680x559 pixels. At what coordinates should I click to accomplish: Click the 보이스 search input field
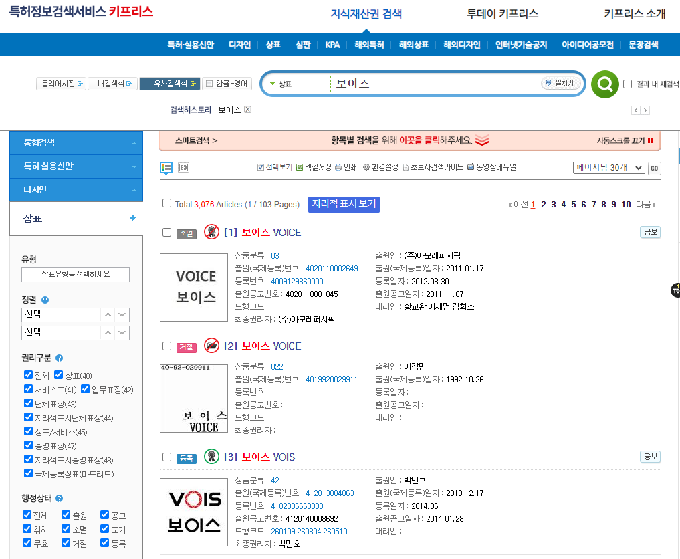pyautogui.click(x=436, y=84)
